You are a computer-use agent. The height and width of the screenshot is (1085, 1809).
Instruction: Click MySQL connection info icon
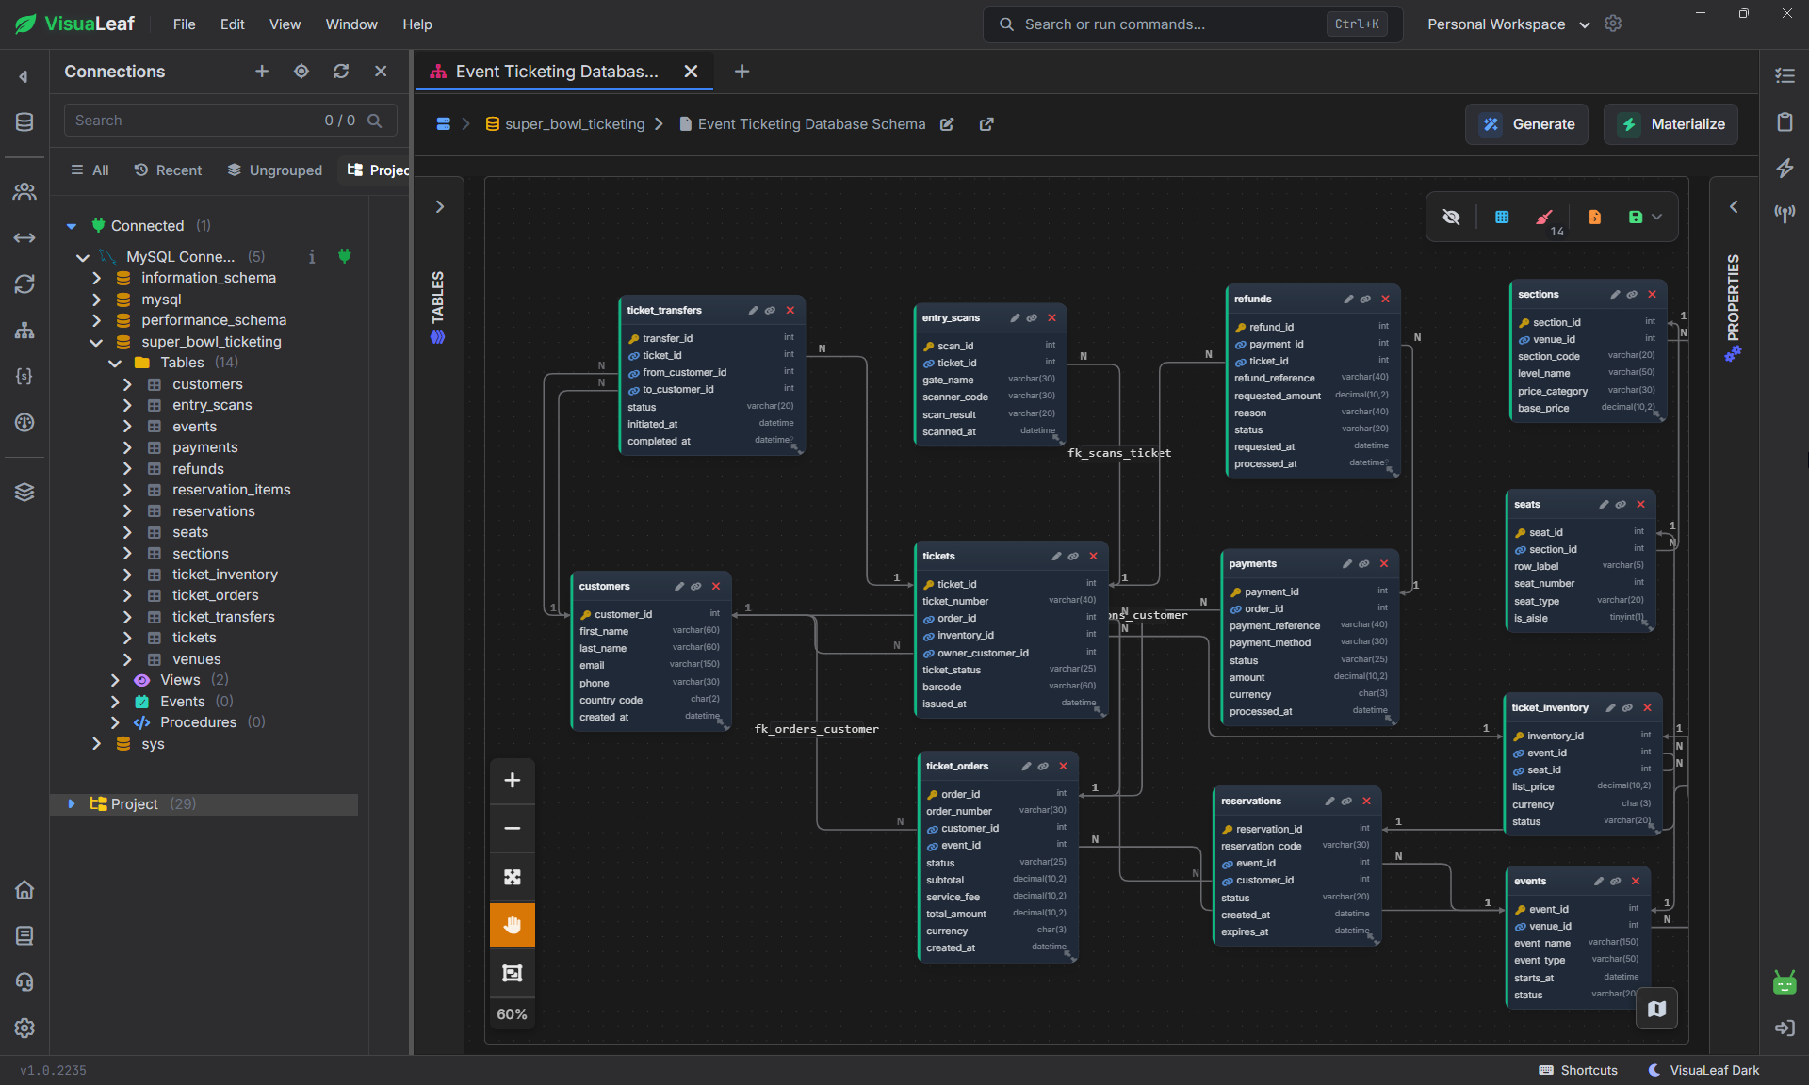[x=312, y=257]
